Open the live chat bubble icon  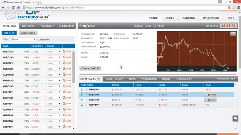click(x=235, y=118)
